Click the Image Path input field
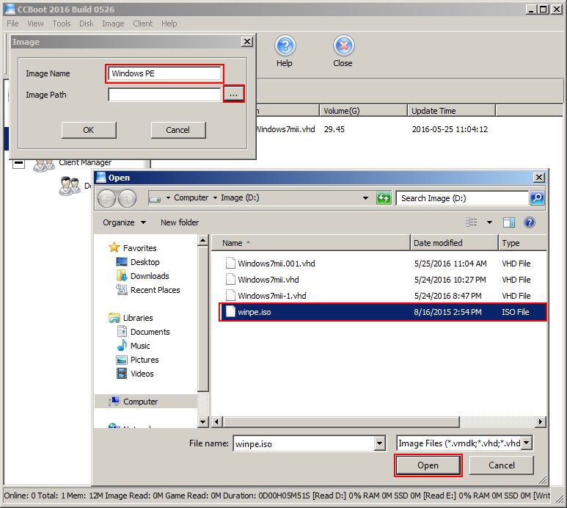The image size is (567, 508). click(164, 95)
